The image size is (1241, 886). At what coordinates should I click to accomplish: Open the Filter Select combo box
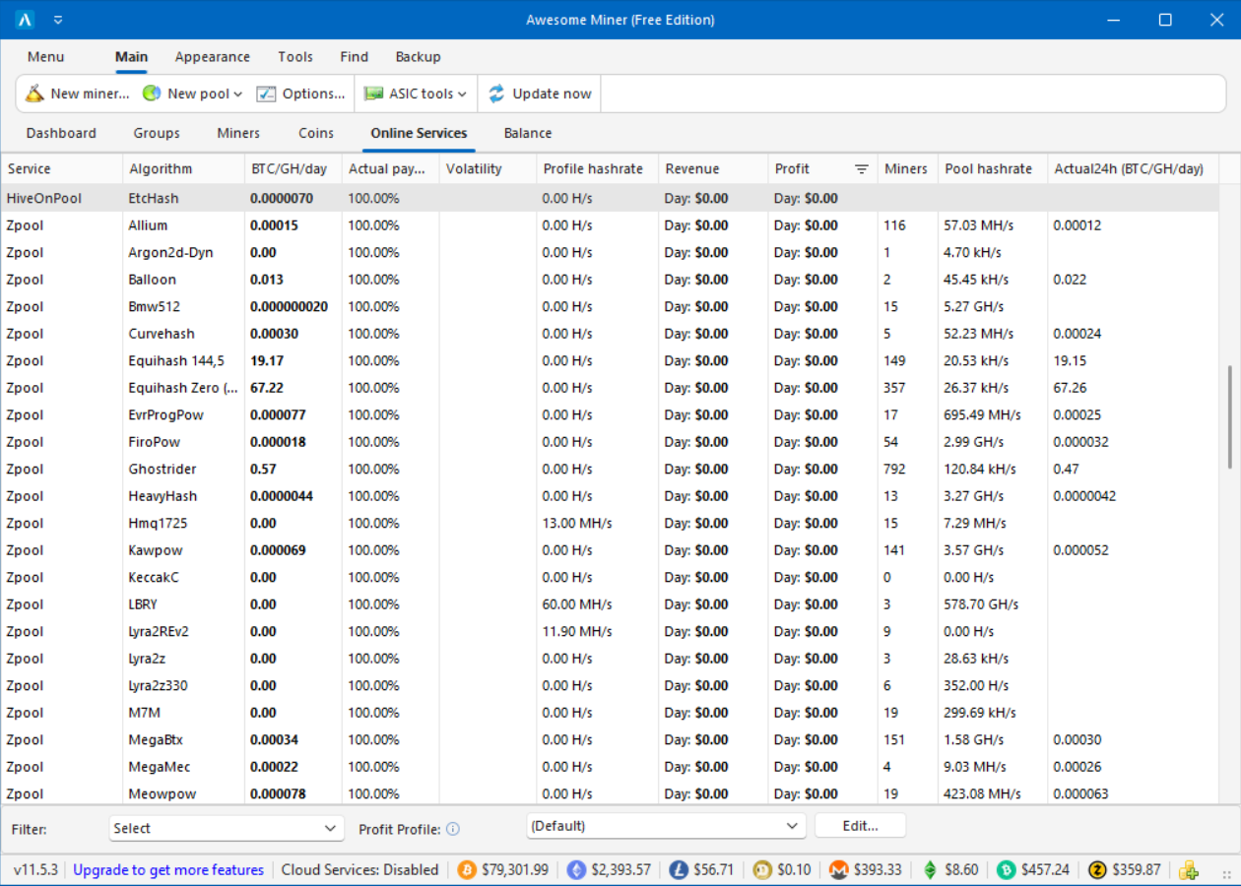[x=226, y=828]
